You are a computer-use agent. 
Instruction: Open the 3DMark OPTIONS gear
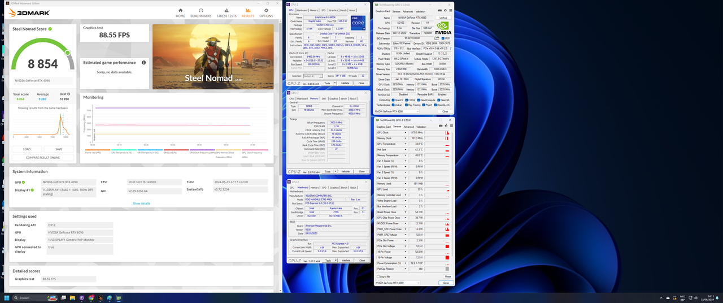tap(266, 12)
